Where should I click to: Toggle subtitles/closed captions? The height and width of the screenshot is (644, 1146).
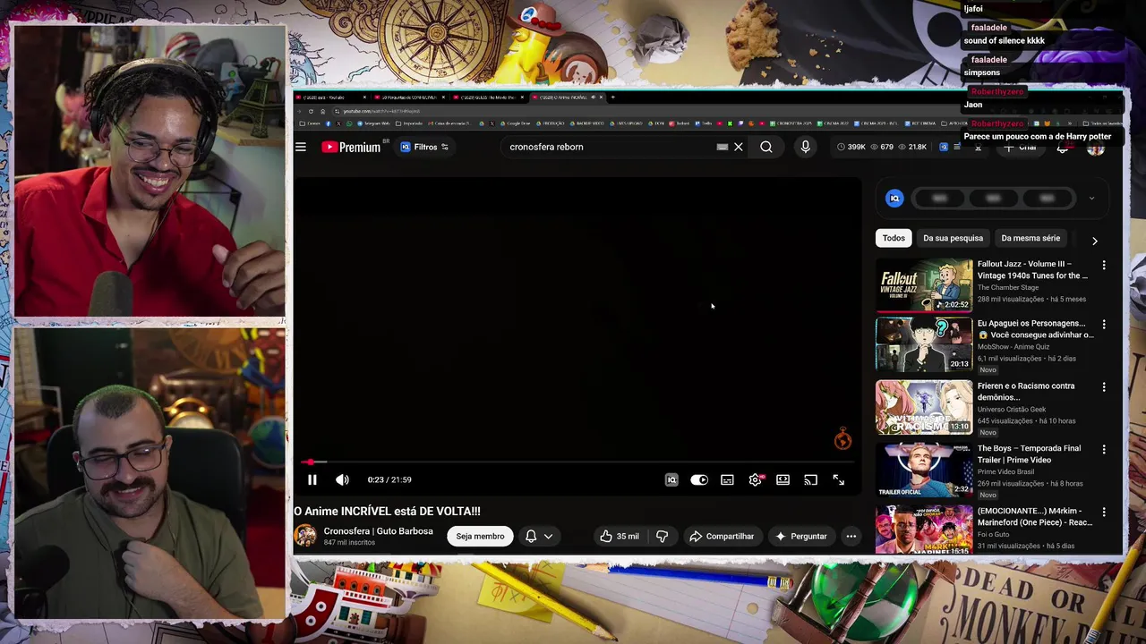727,479
